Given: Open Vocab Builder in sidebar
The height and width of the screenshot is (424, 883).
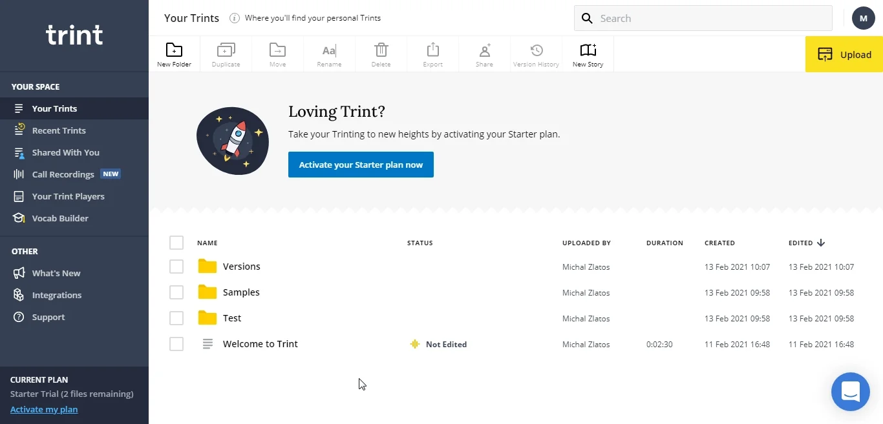Looking at the screenshot, I should (x=74, y=218).
